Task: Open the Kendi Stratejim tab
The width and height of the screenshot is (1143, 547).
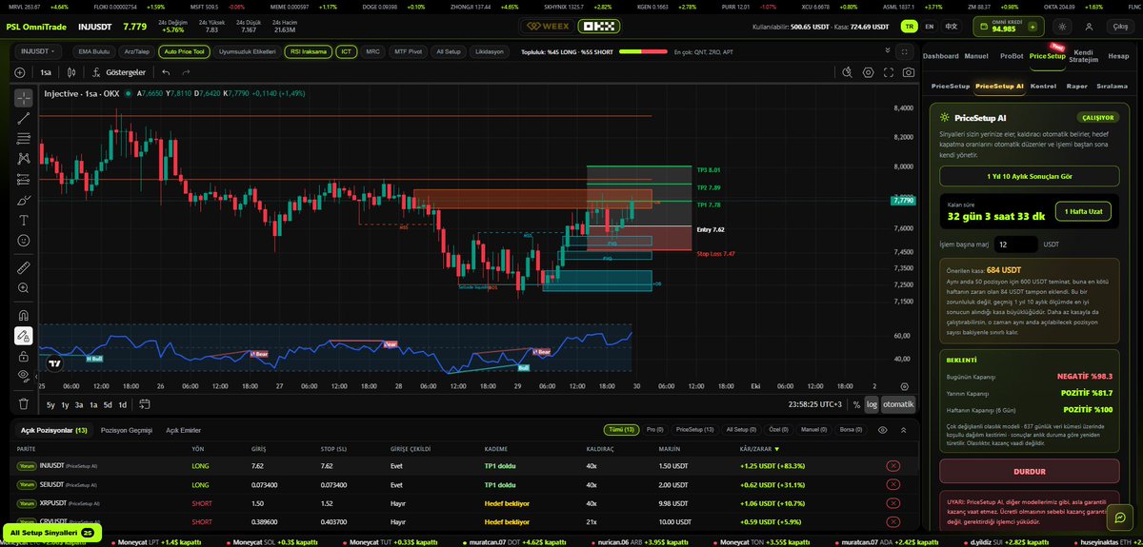Action: coord(1084,56)
